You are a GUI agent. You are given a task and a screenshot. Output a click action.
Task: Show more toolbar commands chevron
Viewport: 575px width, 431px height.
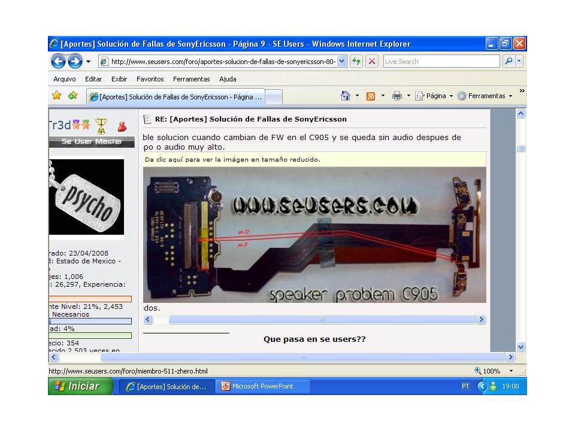[x=522, y=90]
